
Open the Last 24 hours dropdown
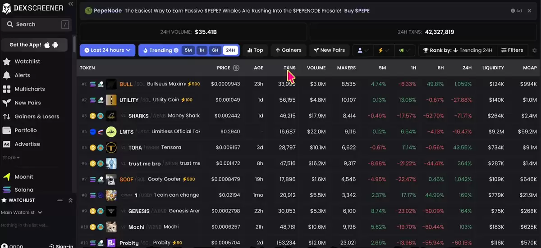pos(107,50)
